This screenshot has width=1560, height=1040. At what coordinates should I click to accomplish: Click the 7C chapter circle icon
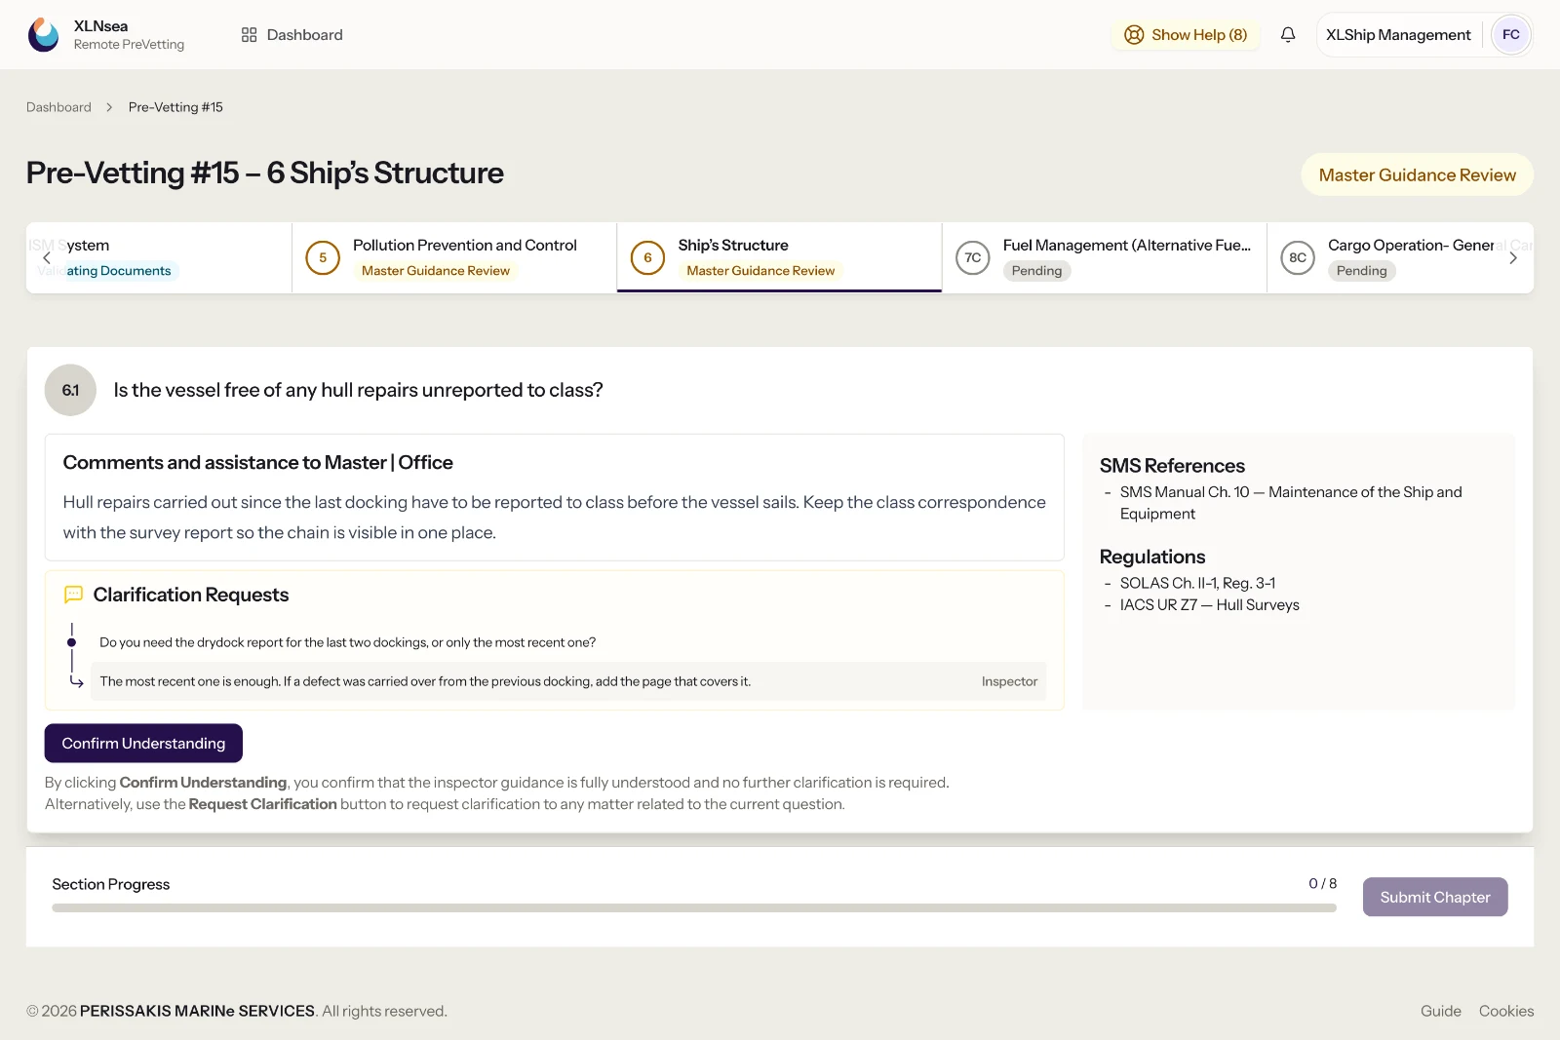tap(973, 258)
